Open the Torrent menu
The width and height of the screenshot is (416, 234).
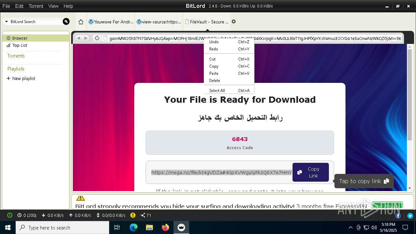[36, 6]
